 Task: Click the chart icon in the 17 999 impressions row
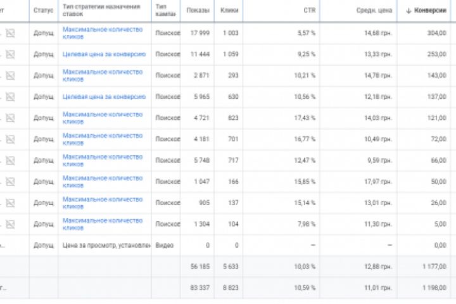[11, 33]
